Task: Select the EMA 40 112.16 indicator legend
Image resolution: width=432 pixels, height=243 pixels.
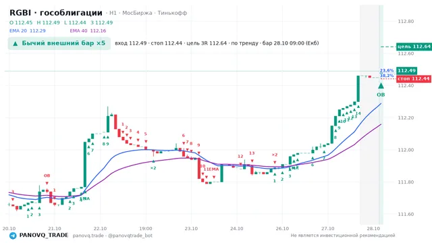Action: 88,30
